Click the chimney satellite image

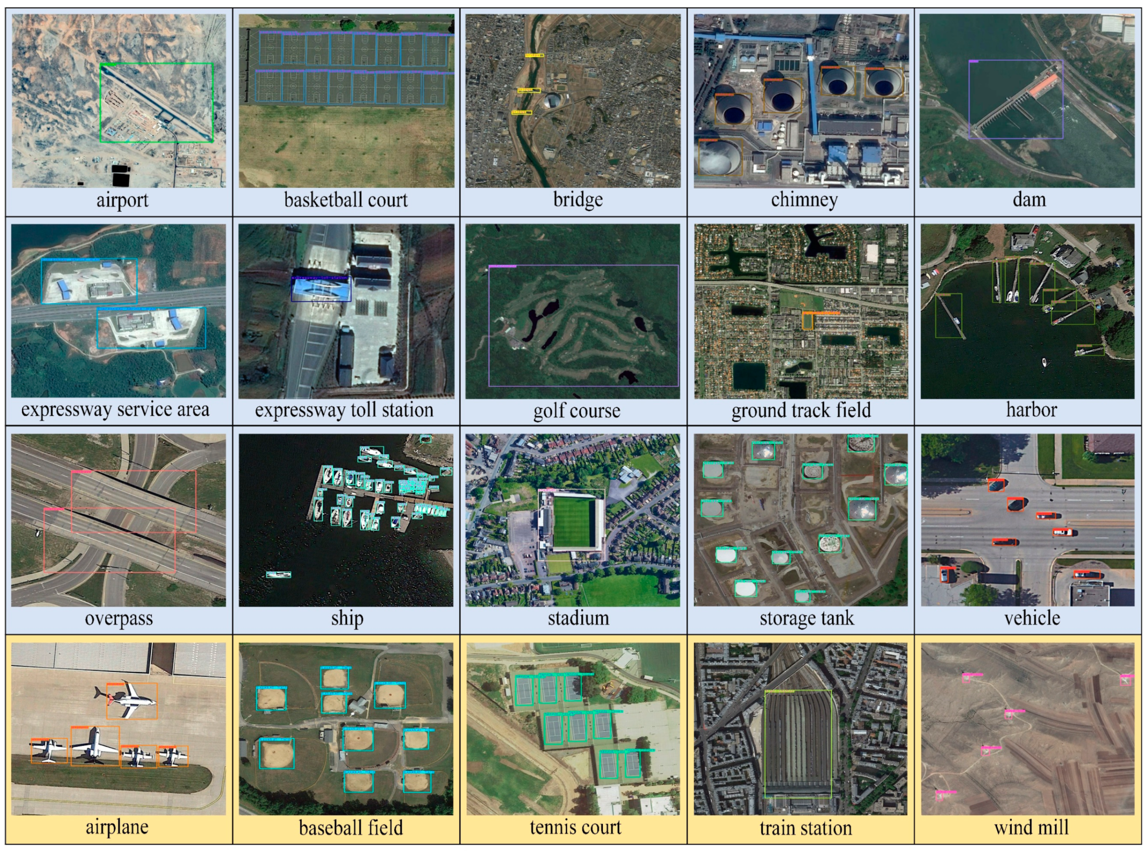coord(801,101)
